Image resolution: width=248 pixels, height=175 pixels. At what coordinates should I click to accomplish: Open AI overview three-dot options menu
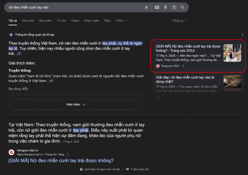[x=243, y=35]
